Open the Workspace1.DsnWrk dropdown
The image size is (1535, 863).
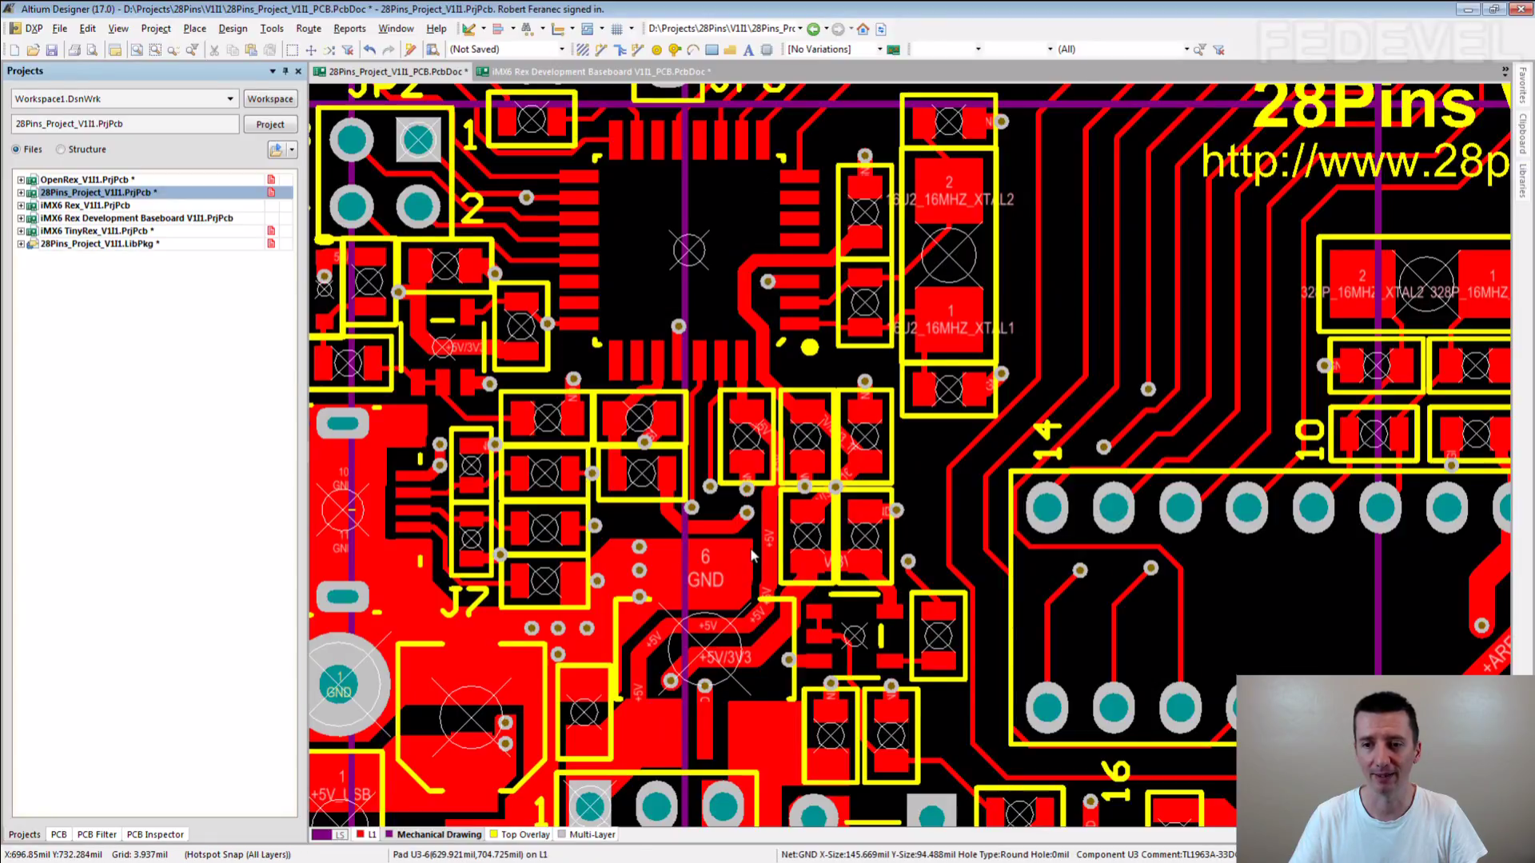[x=230, y=99]
